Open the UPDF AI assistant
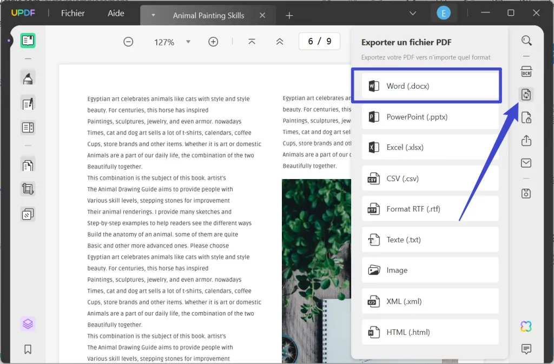The height and width of the screenshot is (364, 554). (525, 326)
